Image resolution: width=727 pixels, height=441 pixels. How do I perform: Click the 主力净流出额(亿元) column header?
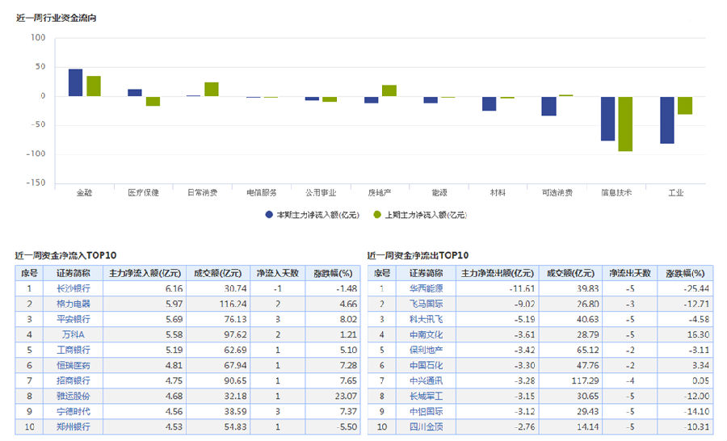click(498, 273)
